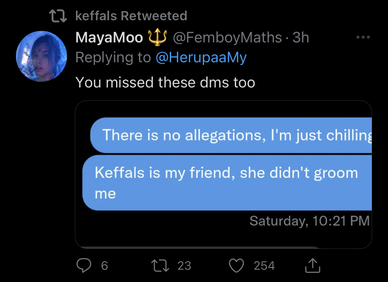Click the retweeted indicator icon above tweet
Image resolution: width=388 pixels, height=282 pixels.
pos(58,16)
